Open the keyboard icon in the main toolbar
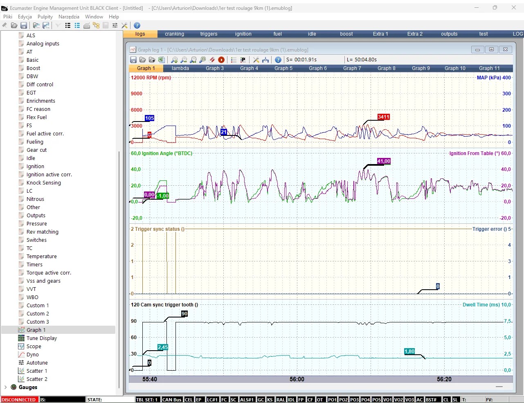 pyautogui.click(x=87, y=25)
